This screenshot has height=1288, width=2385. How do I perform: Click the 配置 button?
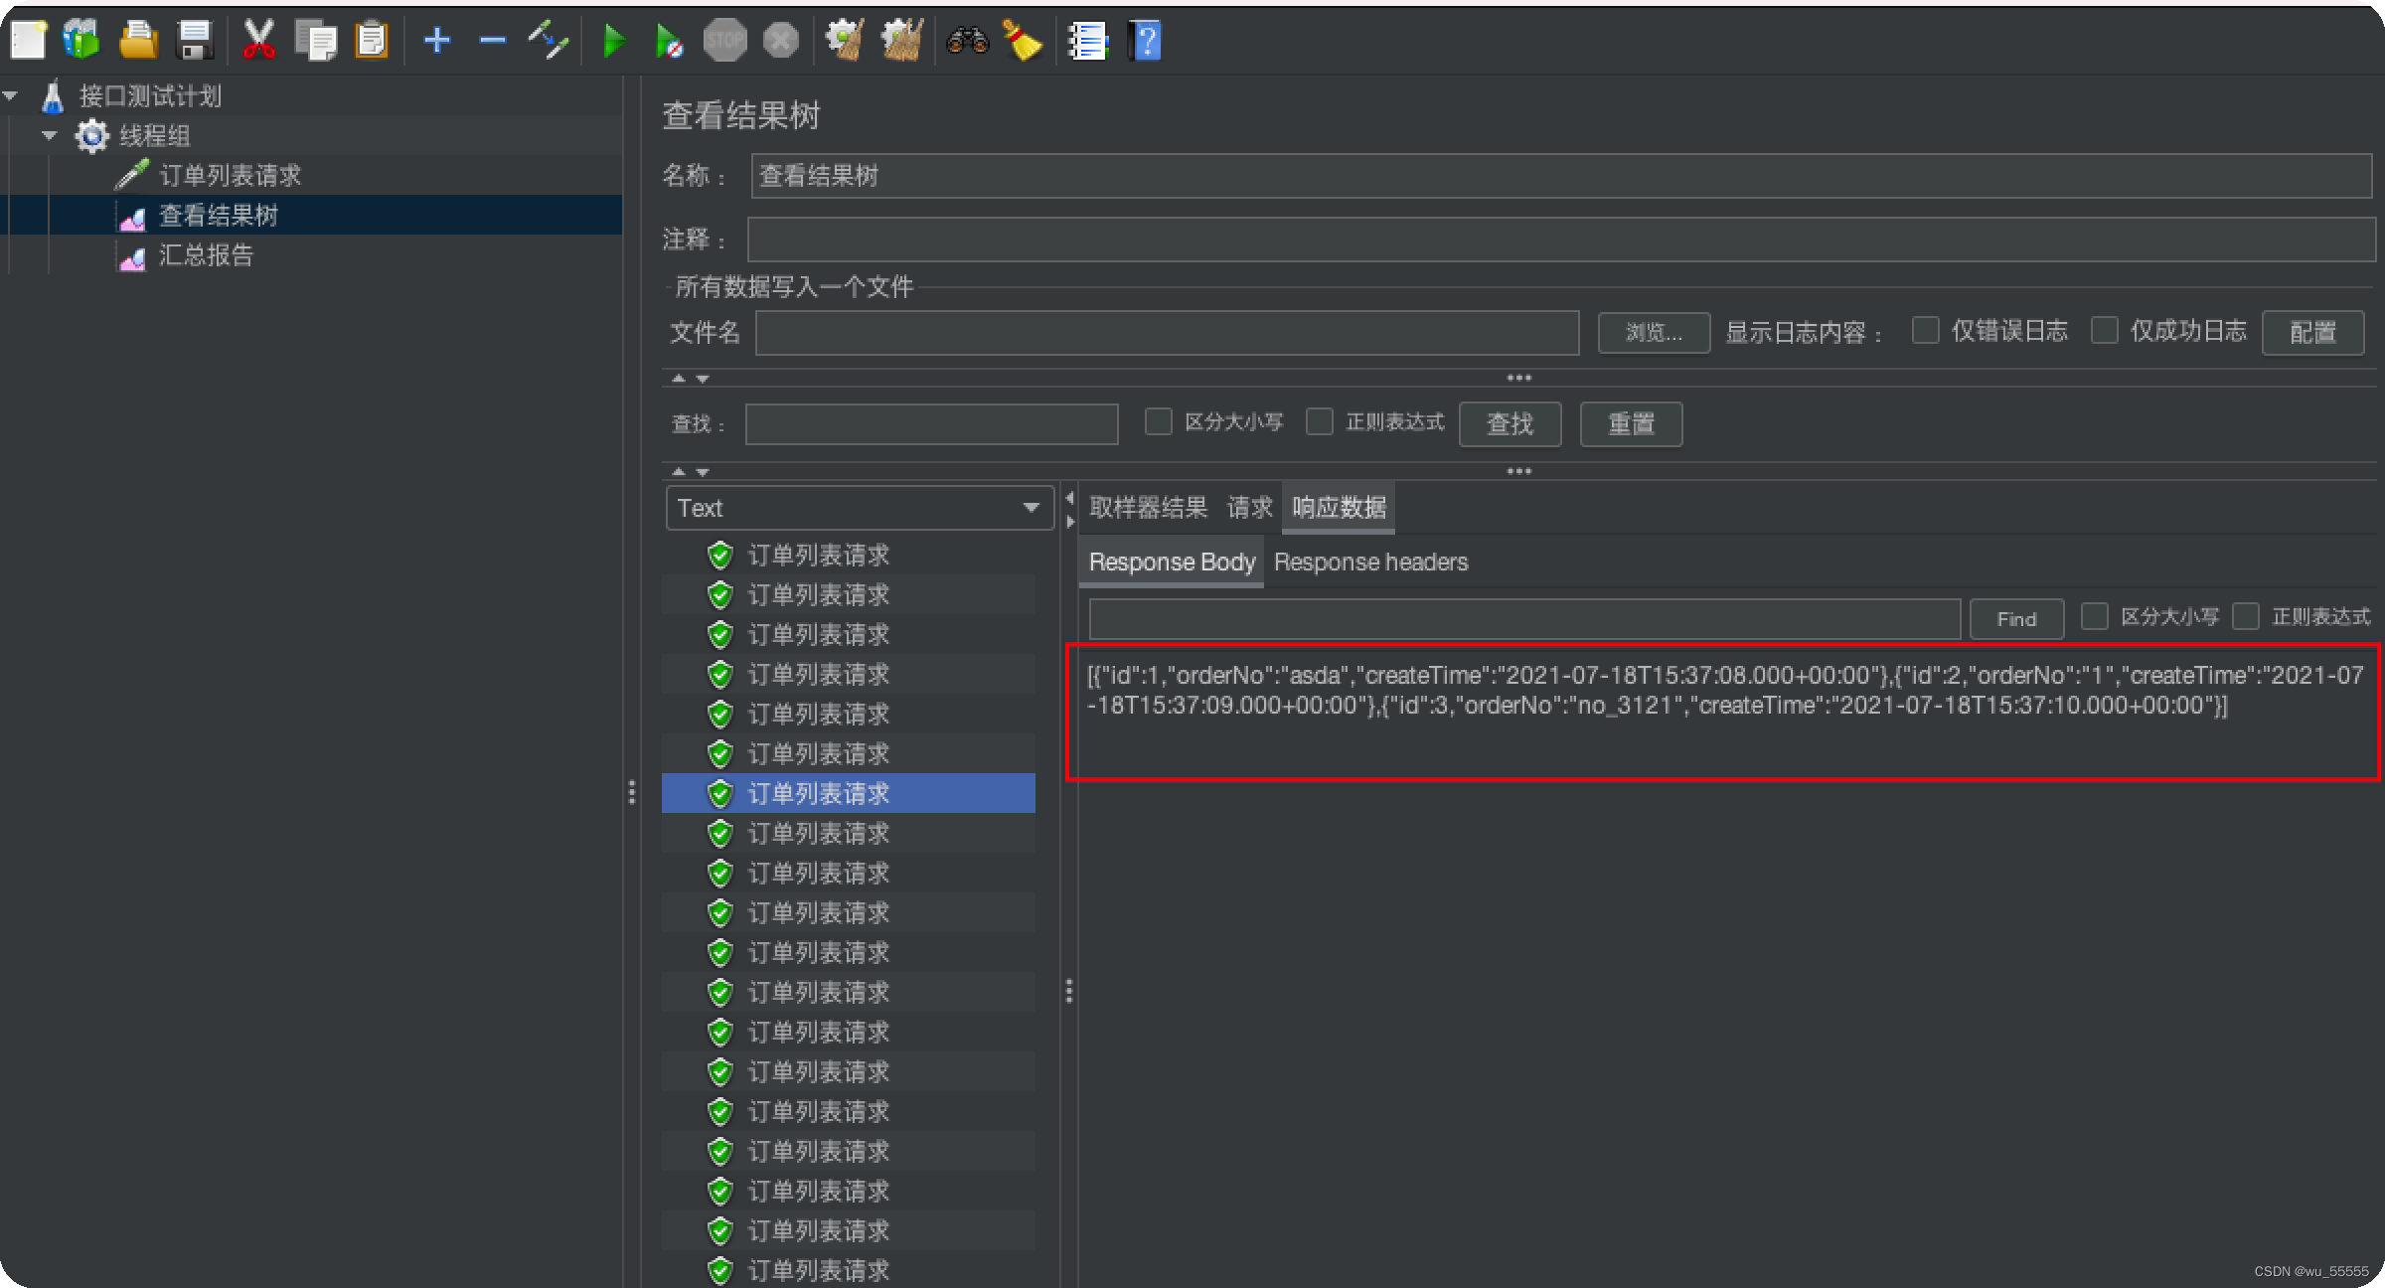tap(2312, 332)
